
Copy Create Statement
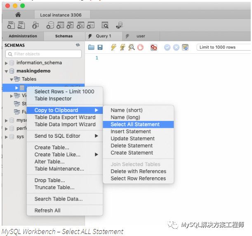(139, 153)
